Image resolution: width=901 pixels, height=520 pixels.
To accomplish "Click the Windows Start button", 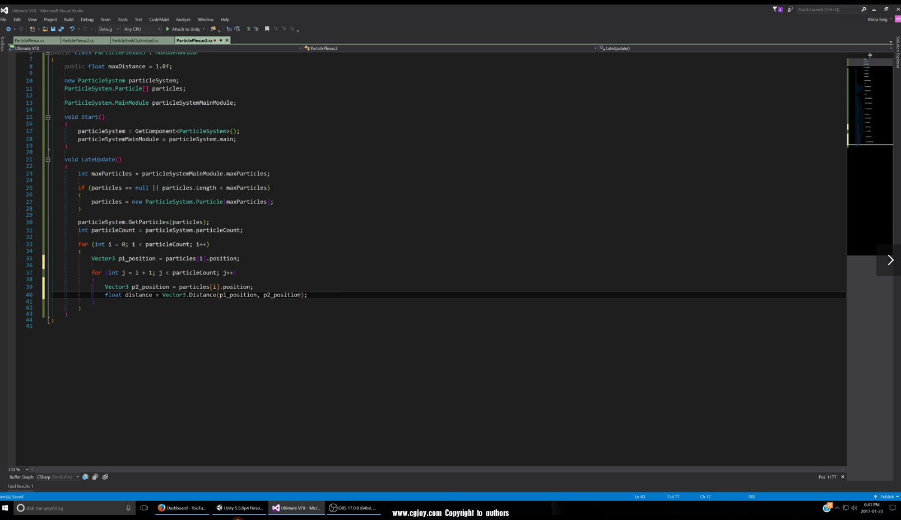I will pyautogui.click(x=5, y=508).
